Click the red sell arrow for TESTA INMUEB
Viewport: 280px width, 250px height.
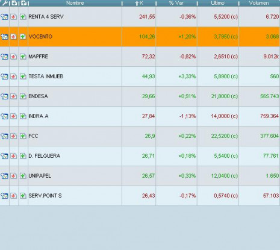14,77
